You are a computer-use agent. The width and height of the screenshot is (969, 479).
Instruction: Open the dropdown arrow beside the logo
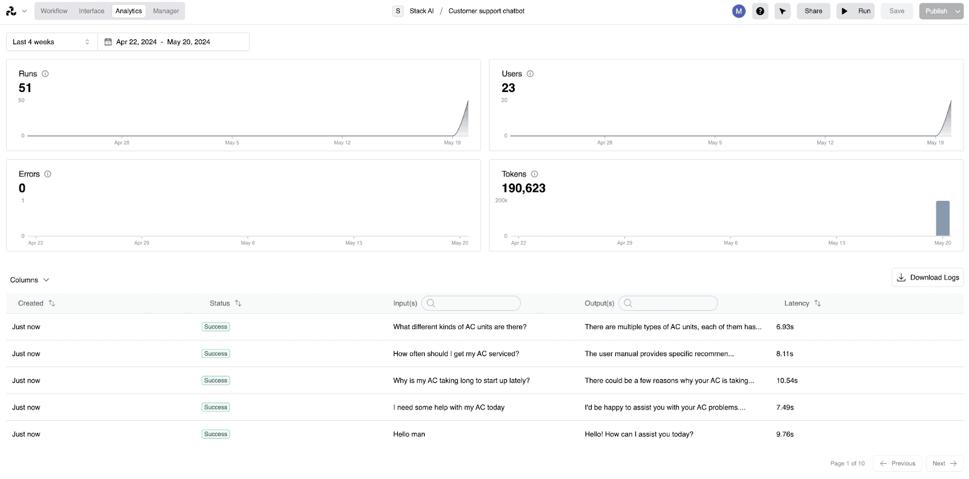[x=24, y=11]
